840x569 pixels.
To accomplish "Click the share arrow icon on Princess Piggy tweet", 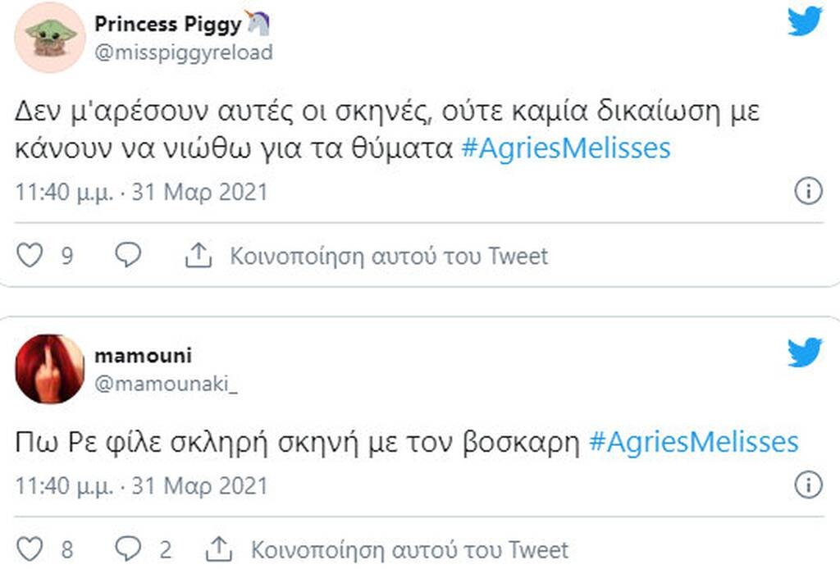I will (x=199, y=255).
